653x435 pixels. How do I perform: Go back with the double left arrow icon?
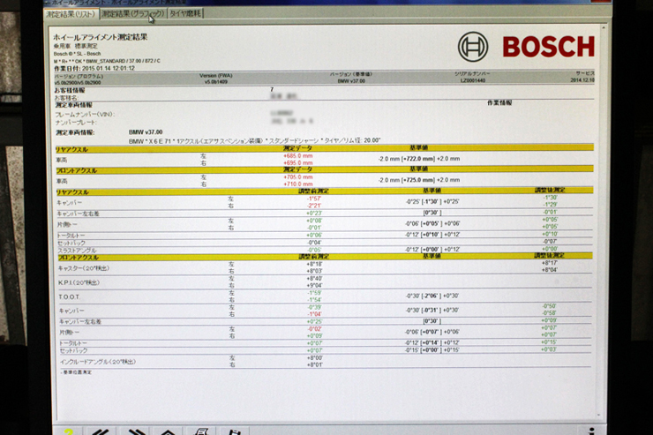point(101,431)
